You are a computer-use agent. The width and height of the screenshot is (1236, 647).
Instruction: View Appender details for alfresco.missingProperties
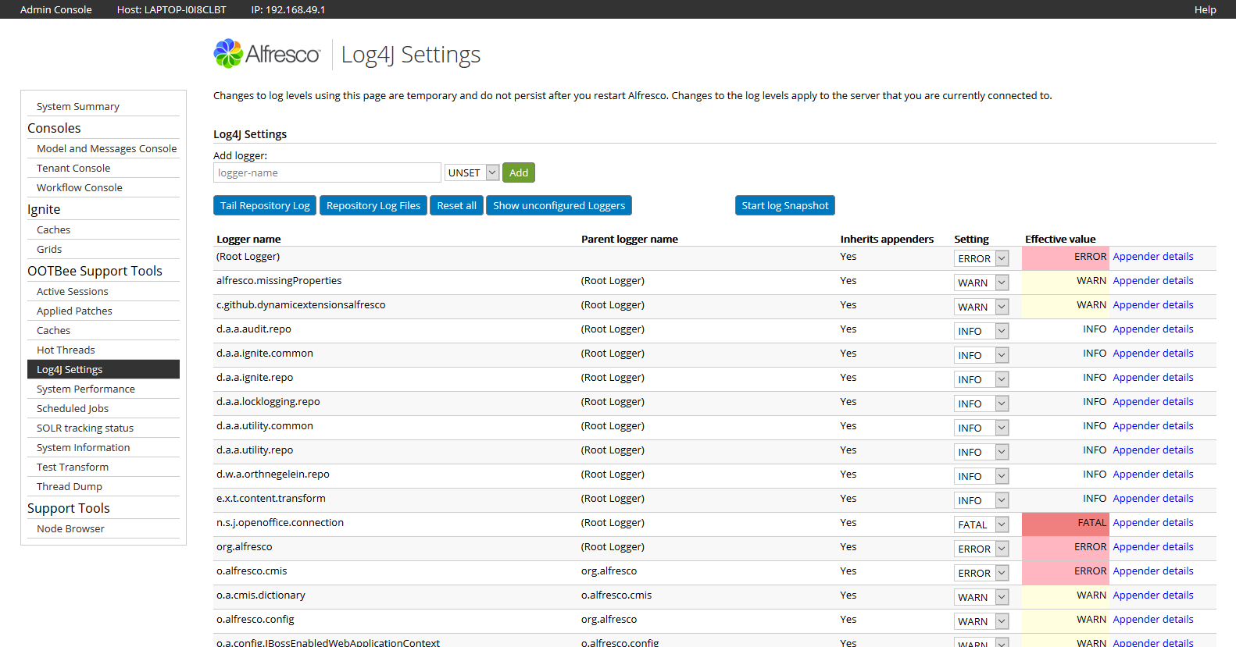point(1153,280)
